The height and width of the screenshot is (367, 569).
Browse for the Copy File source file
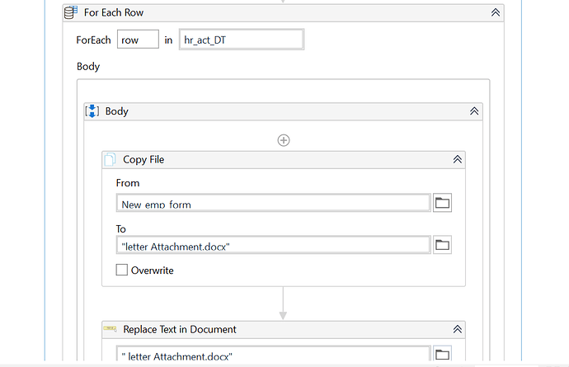[443, 203]
